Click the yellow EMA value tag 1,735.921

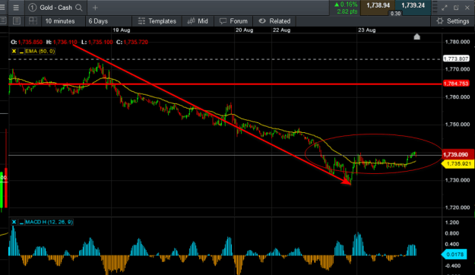[x=458, y=164]
